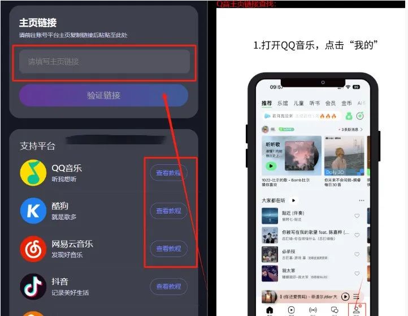This screenshot has width=408, height=316.
Task: Open 必杀技 album thumbnail
Action: click(x=270, y=254)
